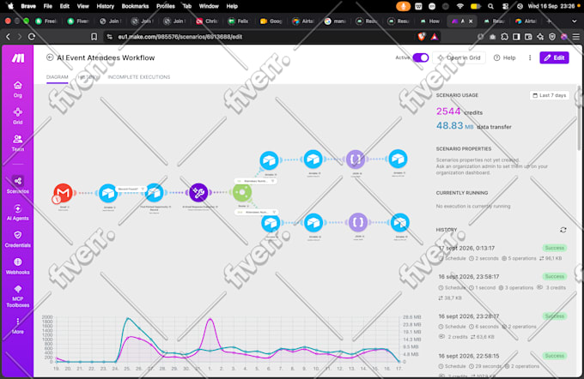Expand the browser tab list chevron
Image resolution: width=584 pixels, height=379 pixels.
[574, 21]
